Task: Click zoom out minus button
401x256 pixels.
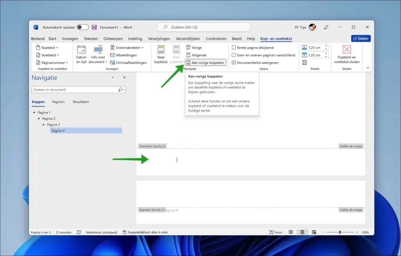Action: click(x=323, y=232)
